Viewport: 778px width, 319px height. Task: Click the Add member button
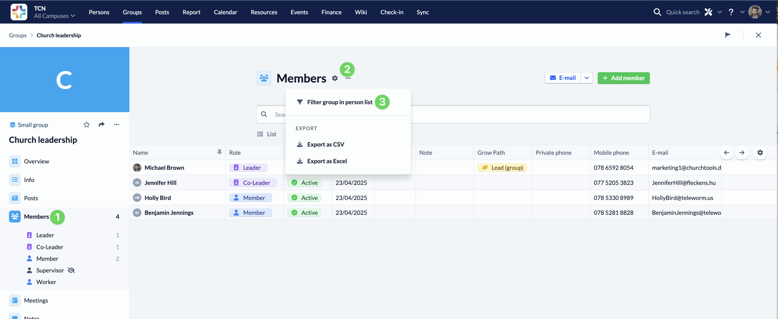624,78
